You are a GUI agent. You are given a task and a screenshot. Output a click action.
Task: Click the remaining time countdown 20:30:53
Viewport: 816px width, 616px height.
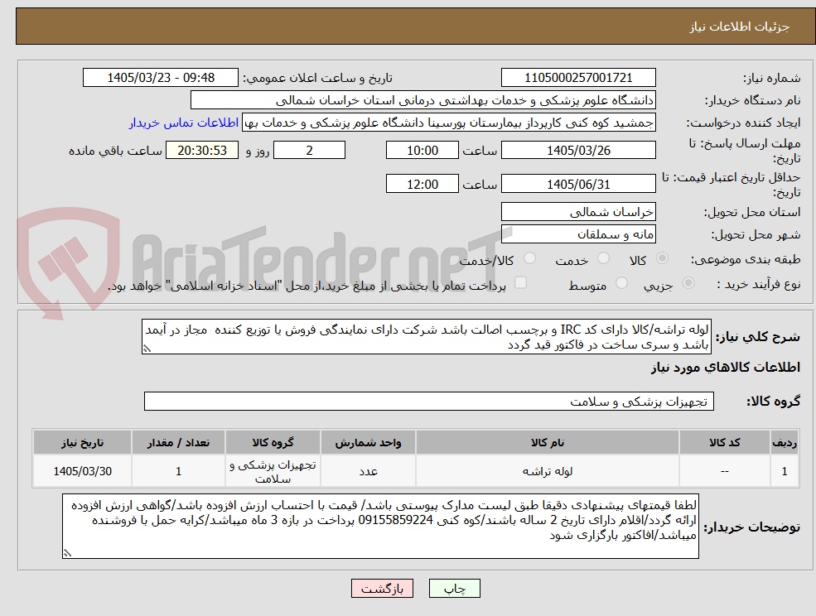[x=202, y=151]
